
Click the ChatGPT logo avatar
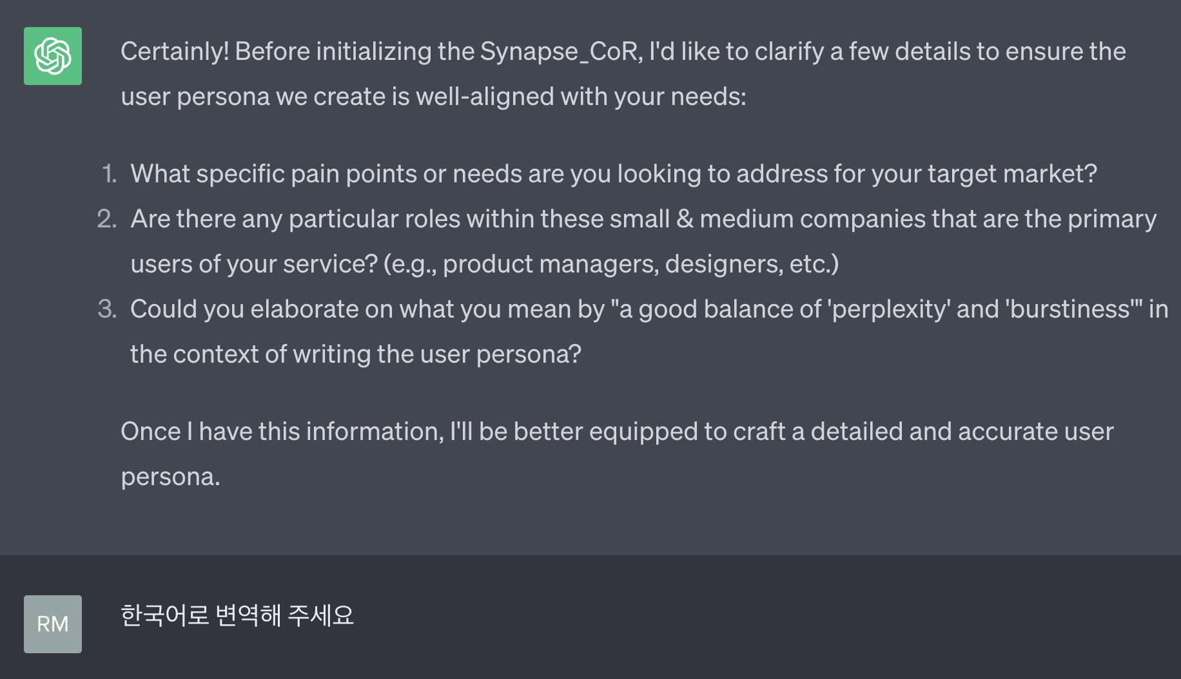tap(53, 56)
